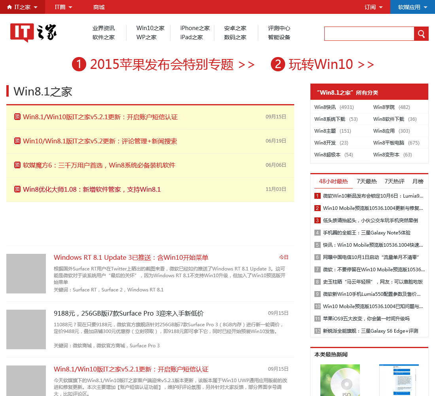Click rank badge 3 in hot list
The width and height of the screenshot is (435, 396).
[x=318, y=220]
